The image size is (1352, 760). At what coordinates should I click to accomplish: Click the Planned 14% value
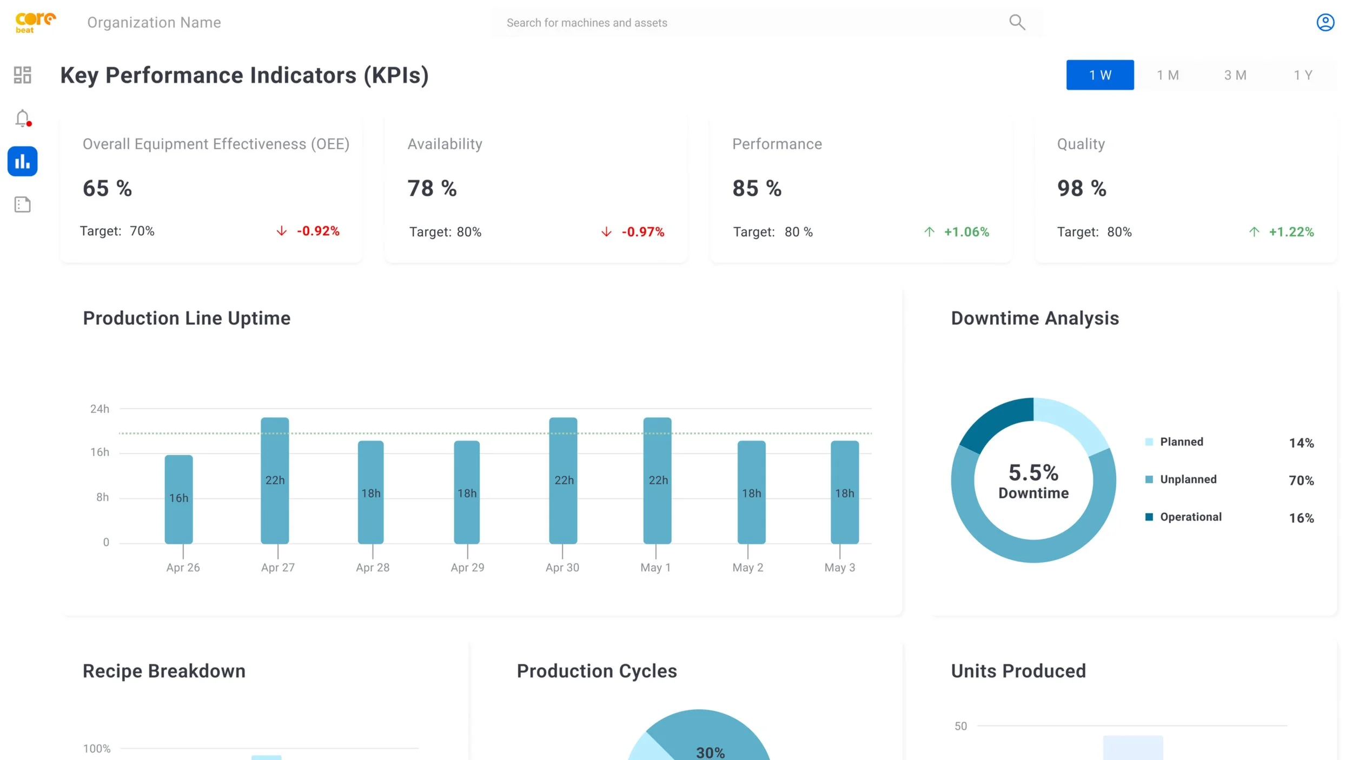(x=1301, y=443)
